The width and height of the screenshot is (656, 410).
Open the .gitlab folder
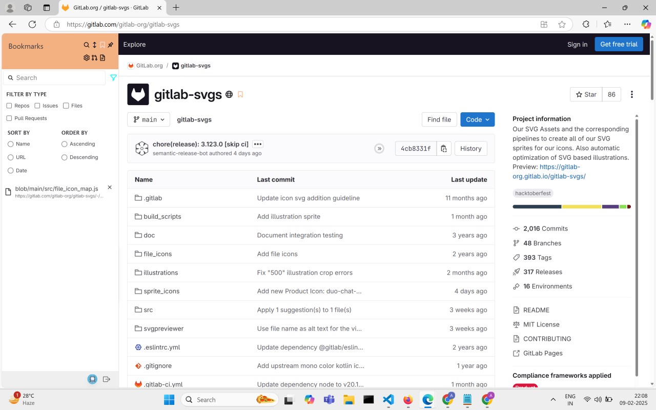point(153,198)
